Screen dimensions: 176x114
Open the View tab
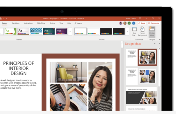click(x=61, y=23)
